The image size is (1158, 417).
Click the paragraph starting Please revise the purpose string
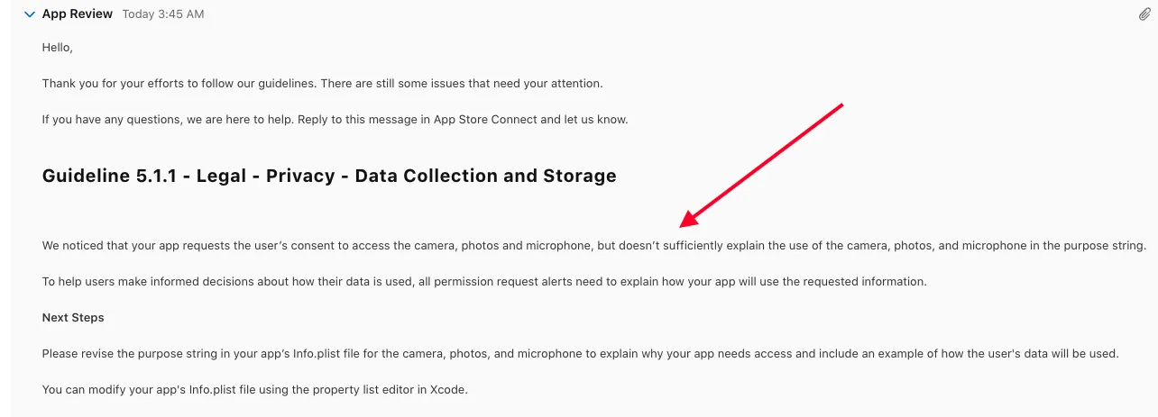pyautogui.click(x=580, y=353)
